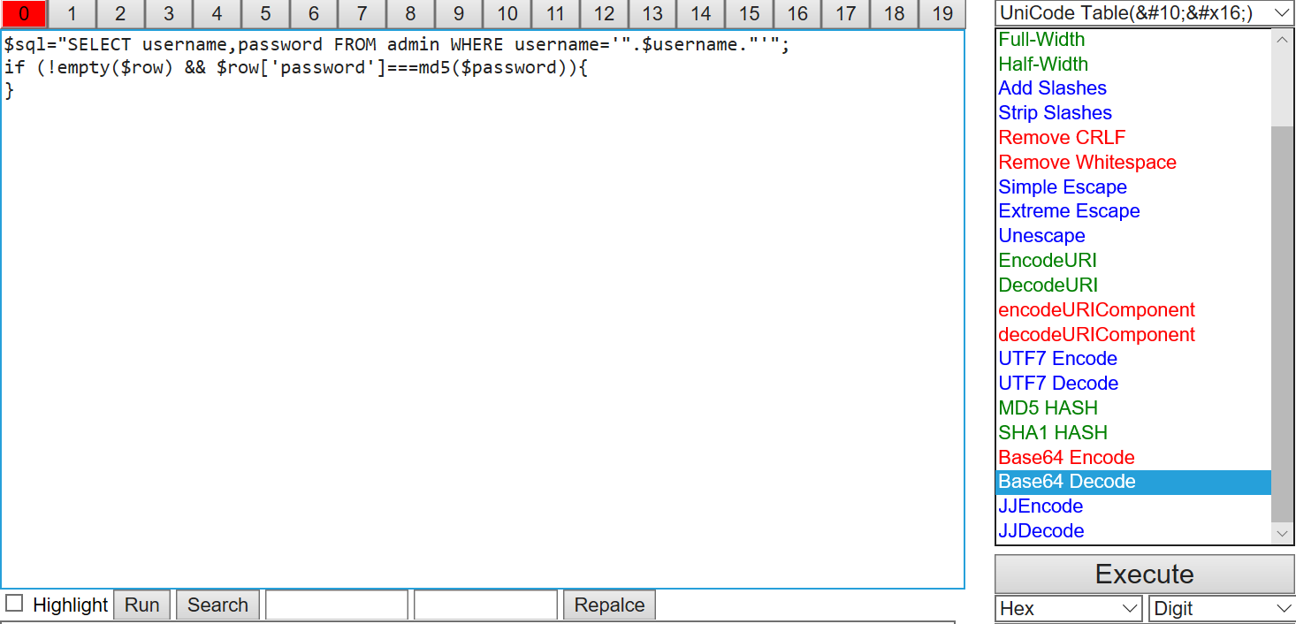The height and width of the screenshot is (624, 1296).
Task: Switch to tab 19
Action: pyautogui.click(x=942, y=13)
